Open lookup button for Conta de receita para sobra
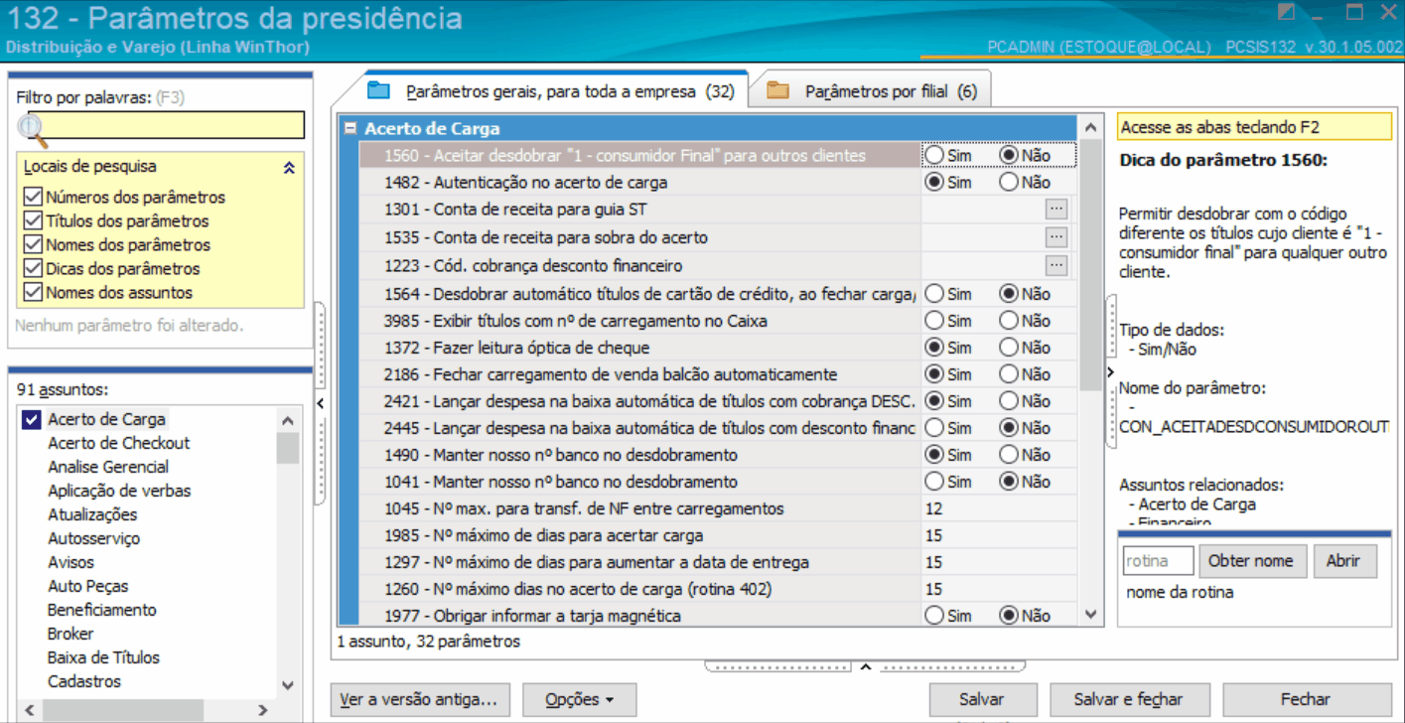 [1055, 237]
